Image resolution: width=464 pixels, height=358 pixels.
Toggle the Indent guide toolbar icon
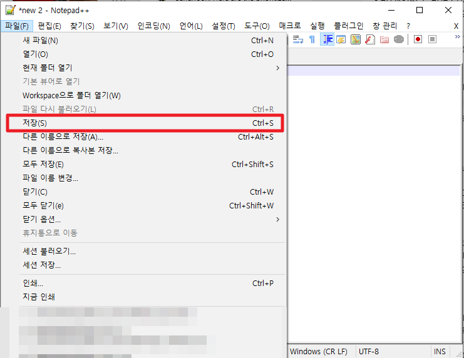coord(327,39)
